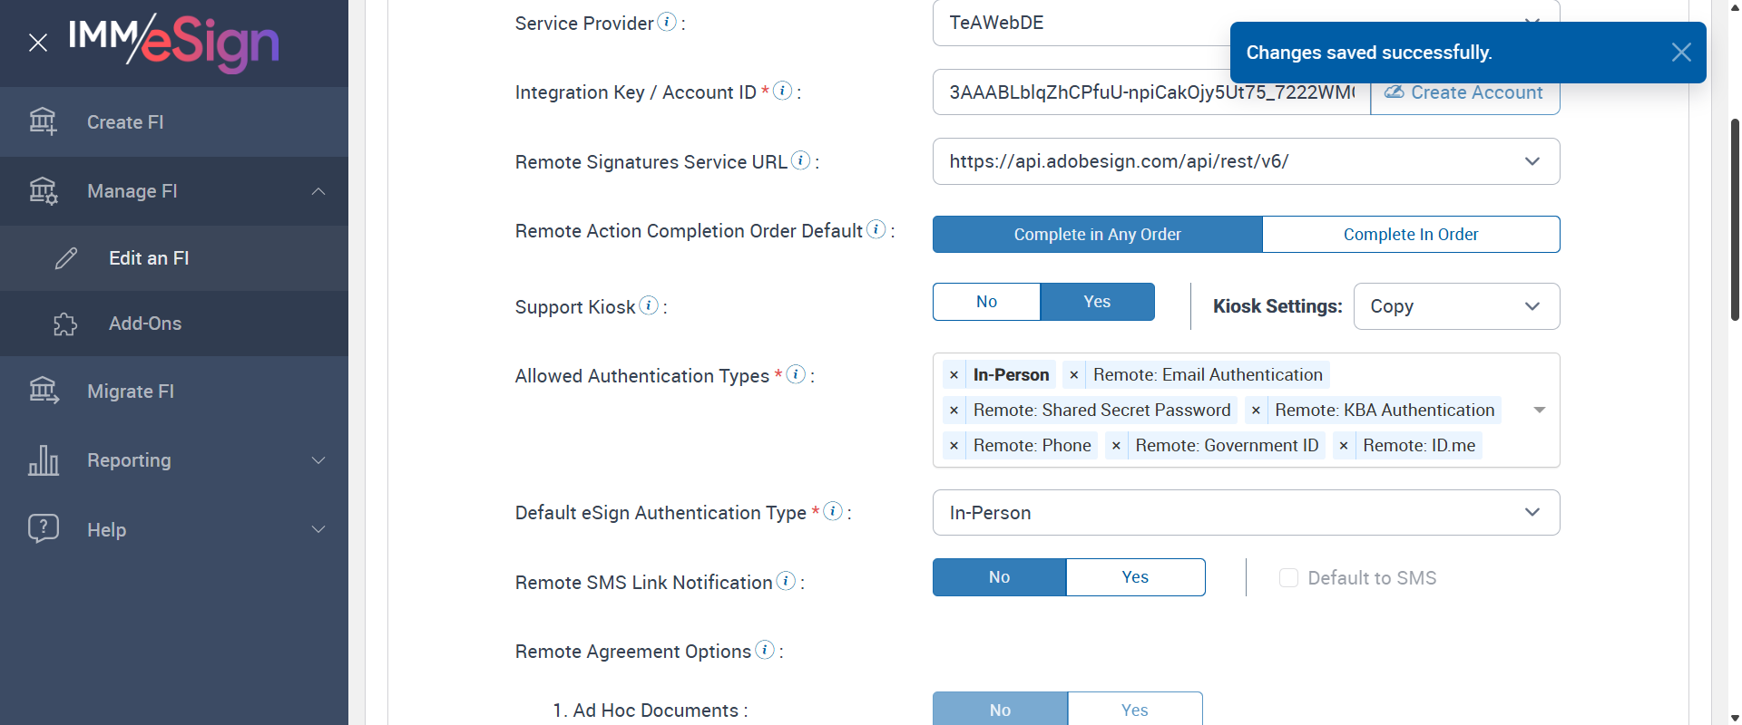The height and width of the screenshot is (725, 1742).
Task: Open the Remote Signatures Service URL dropdown
Action: [1532, 161]
